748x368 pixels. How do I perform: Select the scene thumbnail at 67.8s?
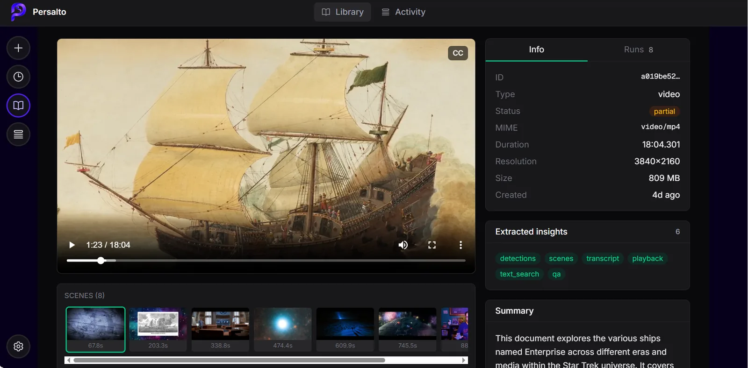click(95, 329)
